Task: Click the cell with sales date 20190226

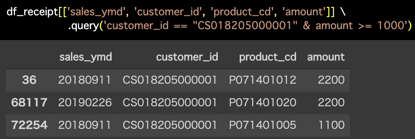Action: tap(85, 103)
